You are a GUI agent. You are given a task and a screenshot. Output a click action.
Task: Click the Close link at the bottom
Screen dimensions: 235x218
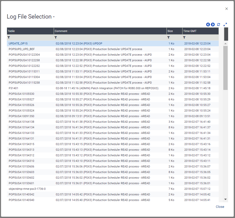click(x=220, y=207)
